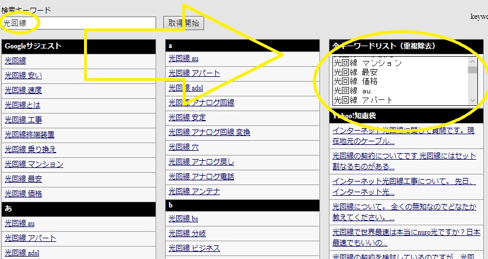Image resolution: width=488 pixels, height=259 pixels.
Task: Click the 光回線とは link
Action: click(x=23, y=105)
